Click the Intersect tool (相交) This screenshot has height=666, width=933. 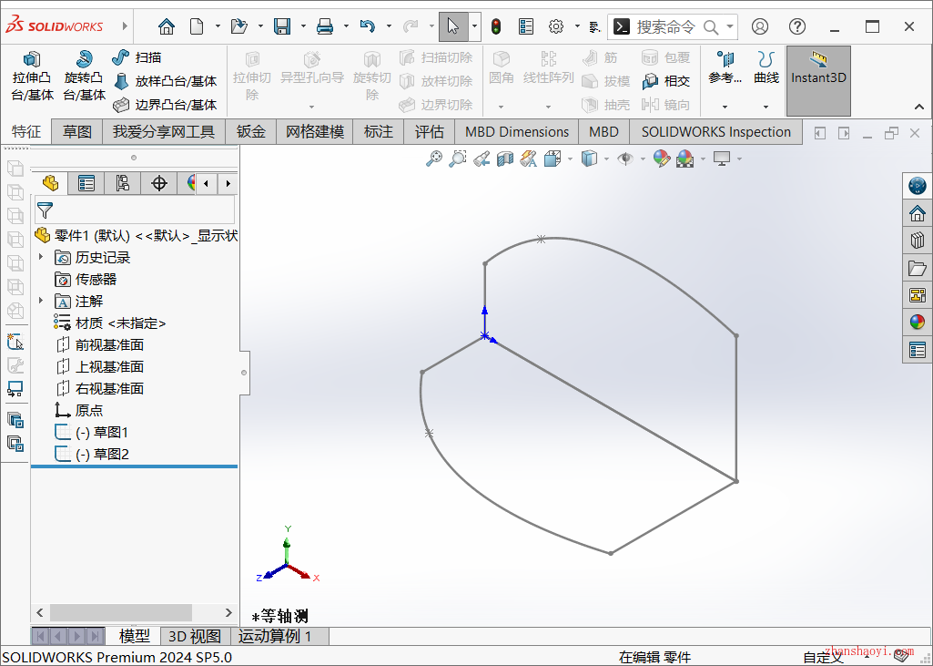click(x=665, y=81)
